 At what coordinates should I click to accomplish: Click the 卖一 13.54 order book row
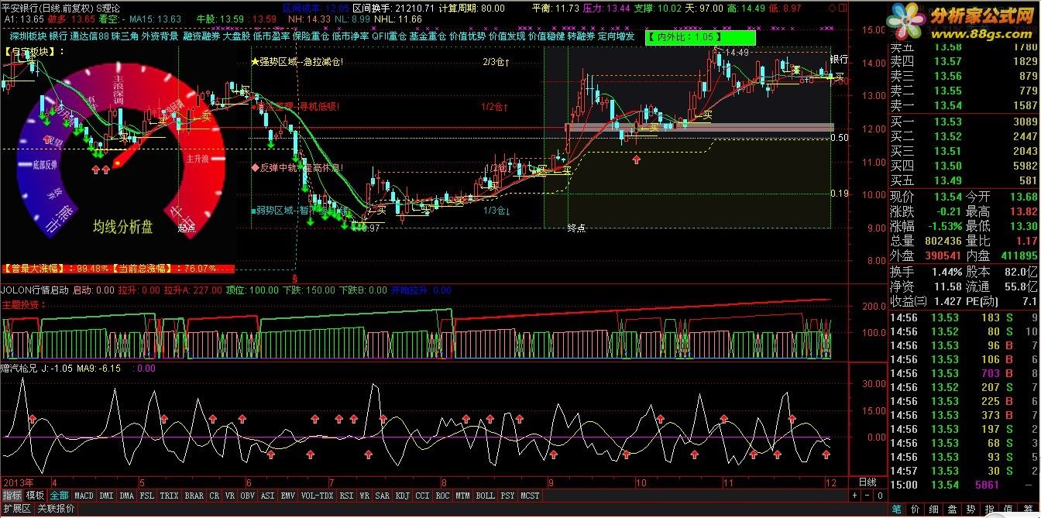(964, 105)
